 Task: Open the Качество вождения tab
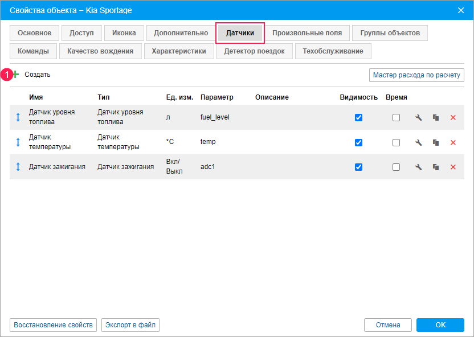pos(100,51)
